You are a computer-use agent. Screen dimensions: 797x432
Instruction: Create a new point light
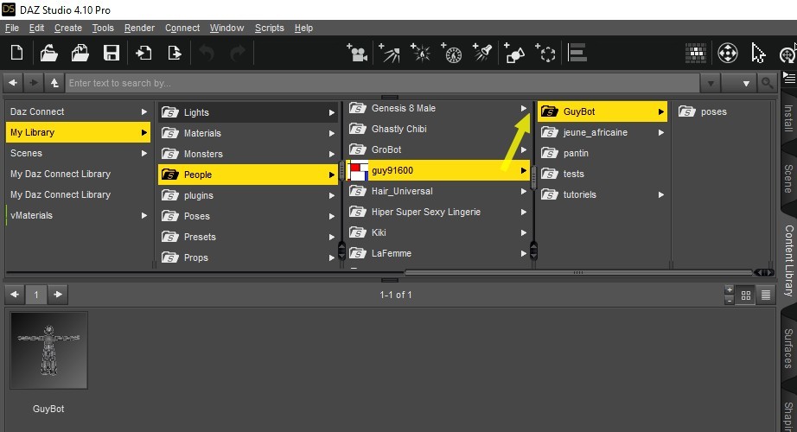pyautogui.click(x=421, y=53)
